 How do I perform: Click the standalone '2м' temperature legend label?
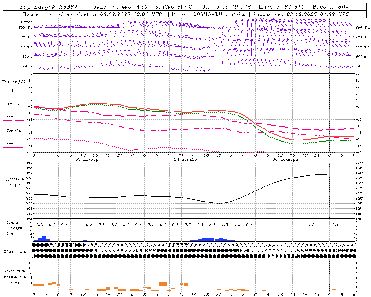pos(14,91)
